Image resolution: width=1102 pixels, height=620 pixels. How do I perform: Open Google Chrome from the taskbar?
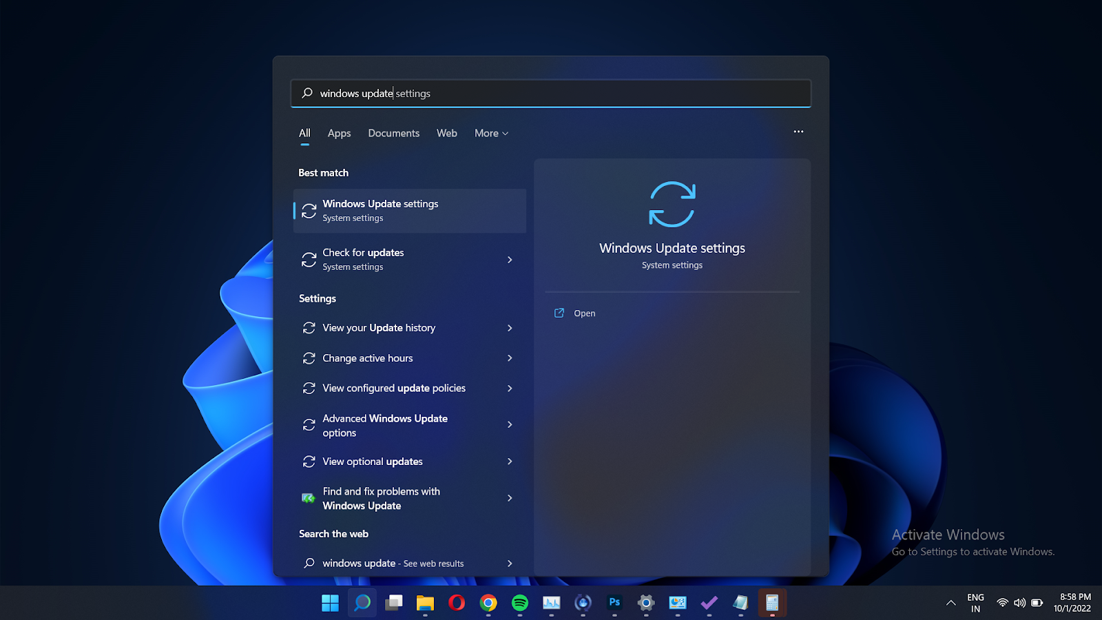488,603
